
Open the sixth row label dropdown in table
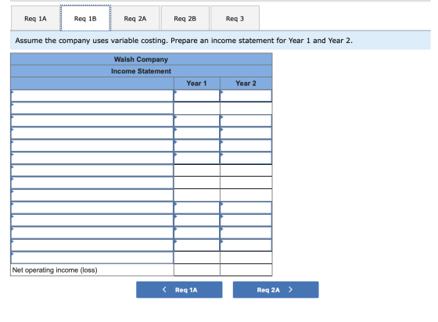tap(92, 158)
